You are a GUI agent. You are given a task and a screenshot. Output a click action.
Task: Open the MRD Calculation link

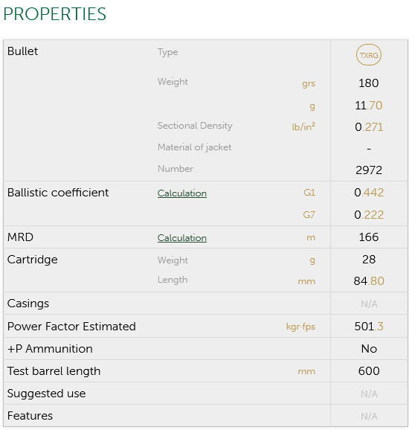182,238
